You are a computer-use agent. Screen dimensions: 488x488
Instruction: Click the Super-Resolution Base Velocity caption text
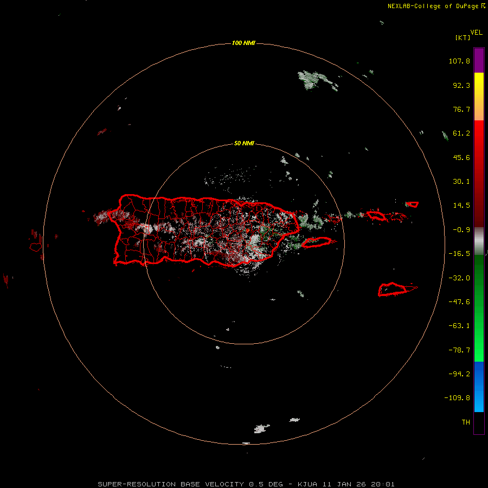246,484
